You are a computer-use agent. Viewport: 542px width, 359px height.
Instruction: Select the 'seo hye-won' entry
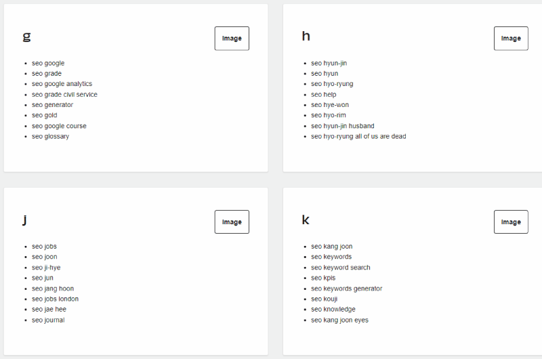click(x=330, y=105)
